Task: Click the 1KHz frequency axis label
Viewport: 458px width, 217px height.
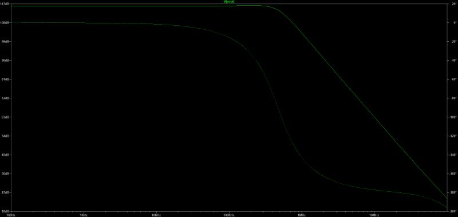Action: point(84,215)
